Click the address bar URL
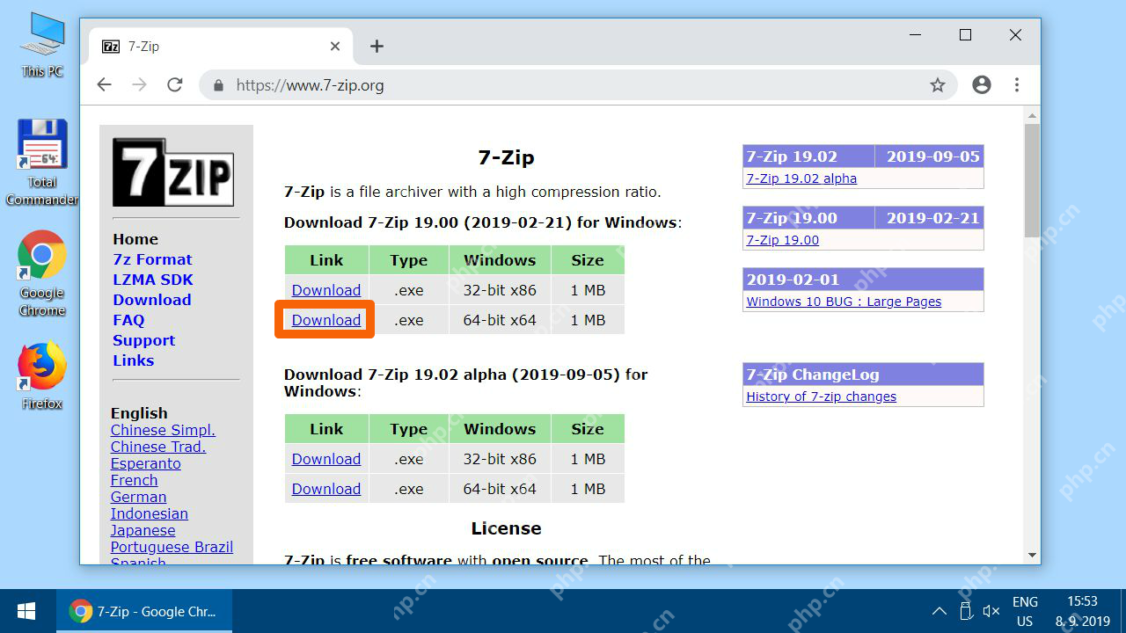This screenshot has width=1126, height=633. [x=310, y=85]
